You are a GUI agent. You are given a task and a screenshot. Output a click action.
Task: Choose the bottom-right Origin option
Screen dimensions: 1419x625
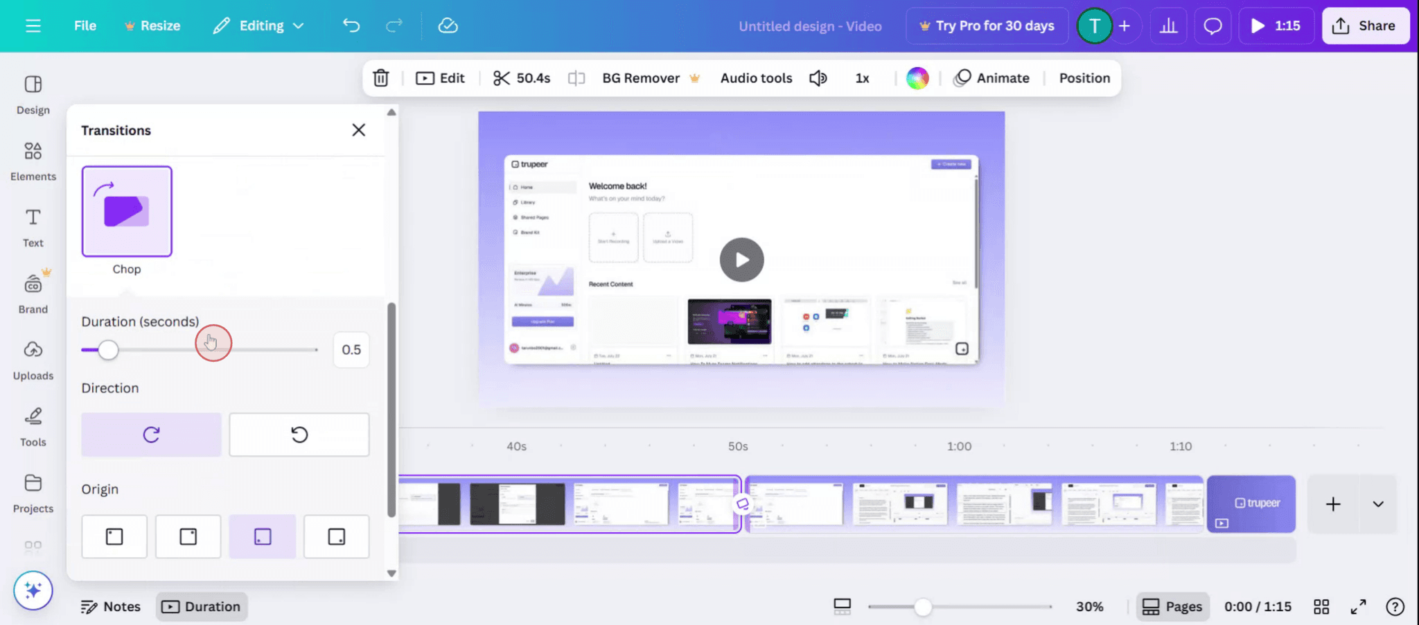pos(336,536)
